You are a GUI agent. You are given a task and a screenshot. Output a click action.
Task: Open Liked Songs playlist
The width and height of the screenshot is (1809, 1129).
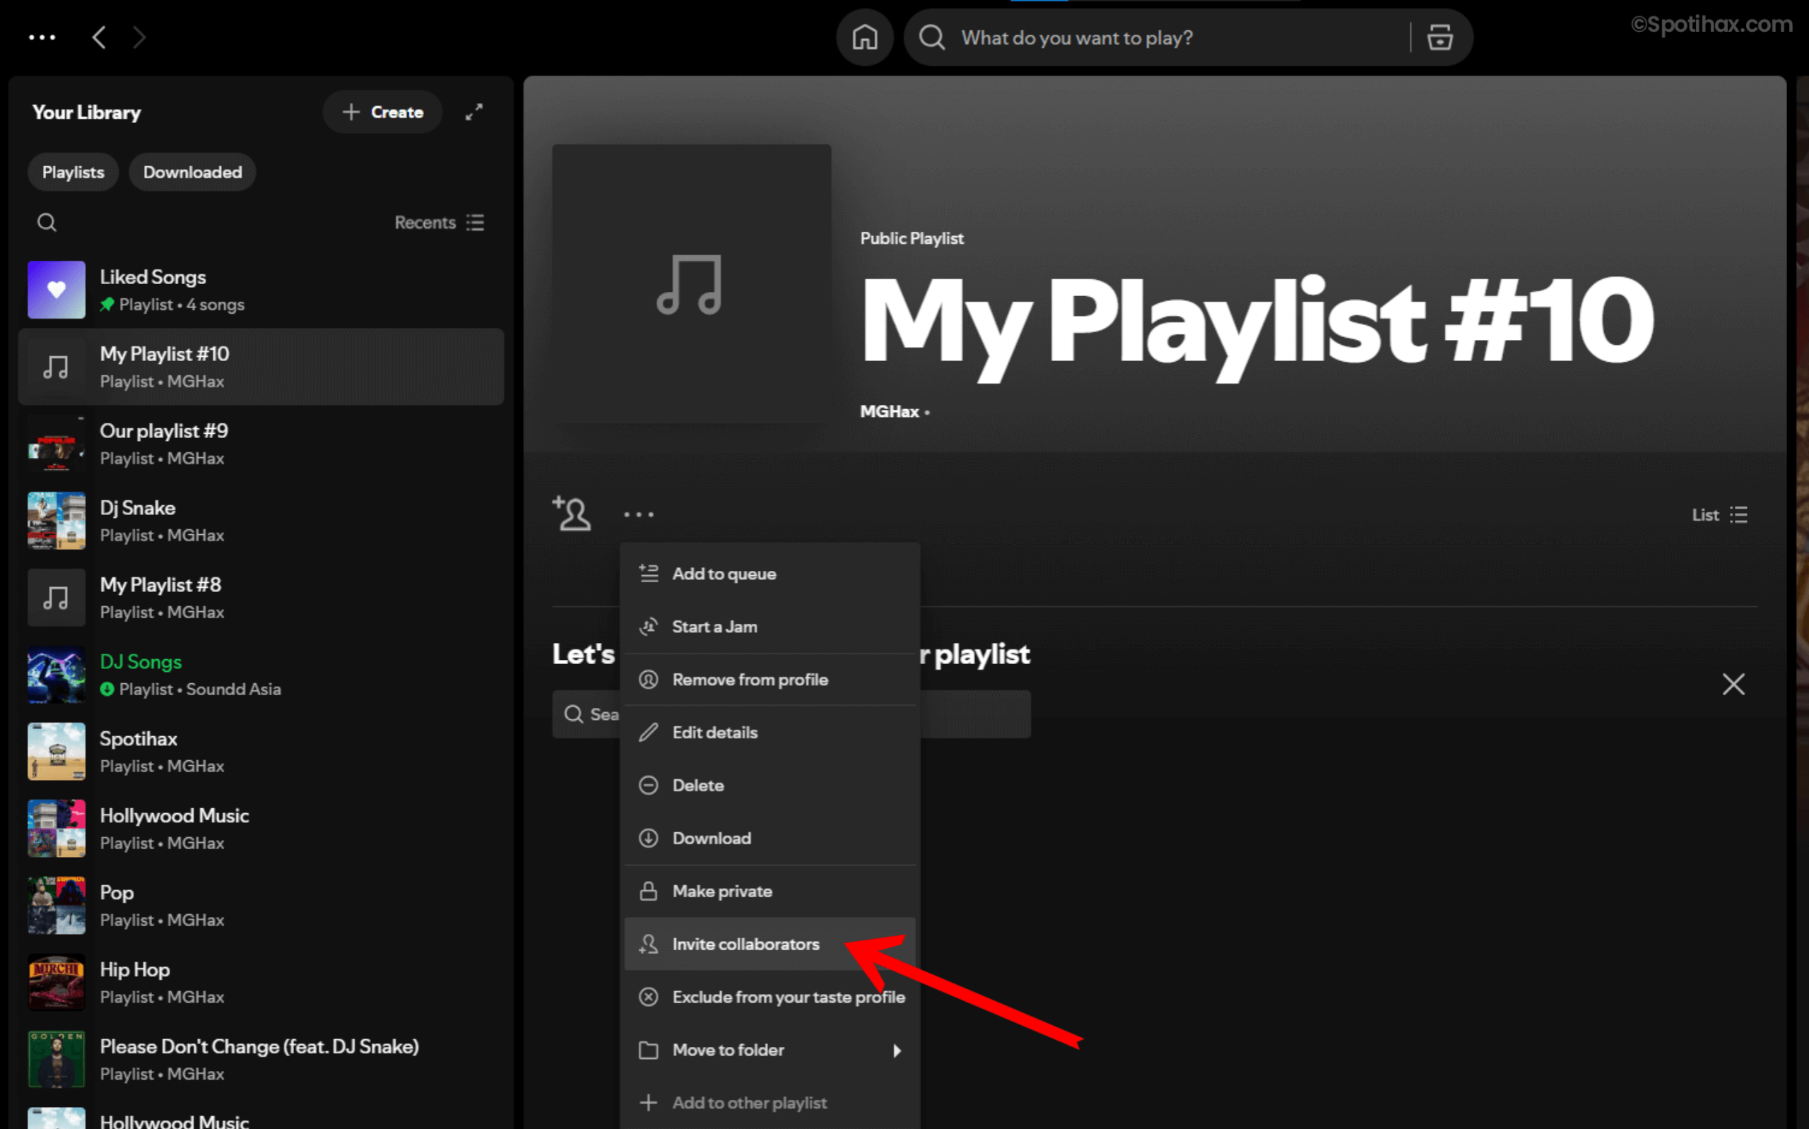pyautogui.click(x=261, y=290)
